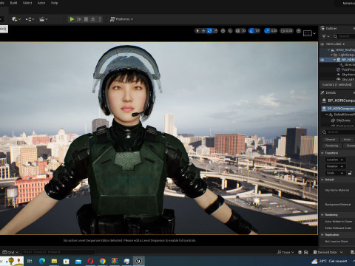Open Google Chrome from taskbar
The width and height of the screenshot is (355, 266).
pos(103,261)
